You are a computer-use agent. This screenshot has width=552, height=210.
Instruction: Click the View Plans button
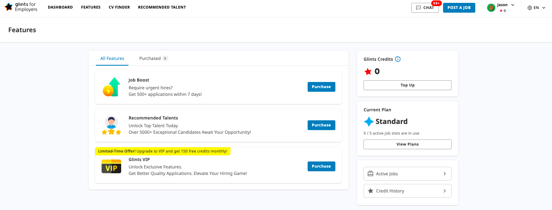pos(408,144)
